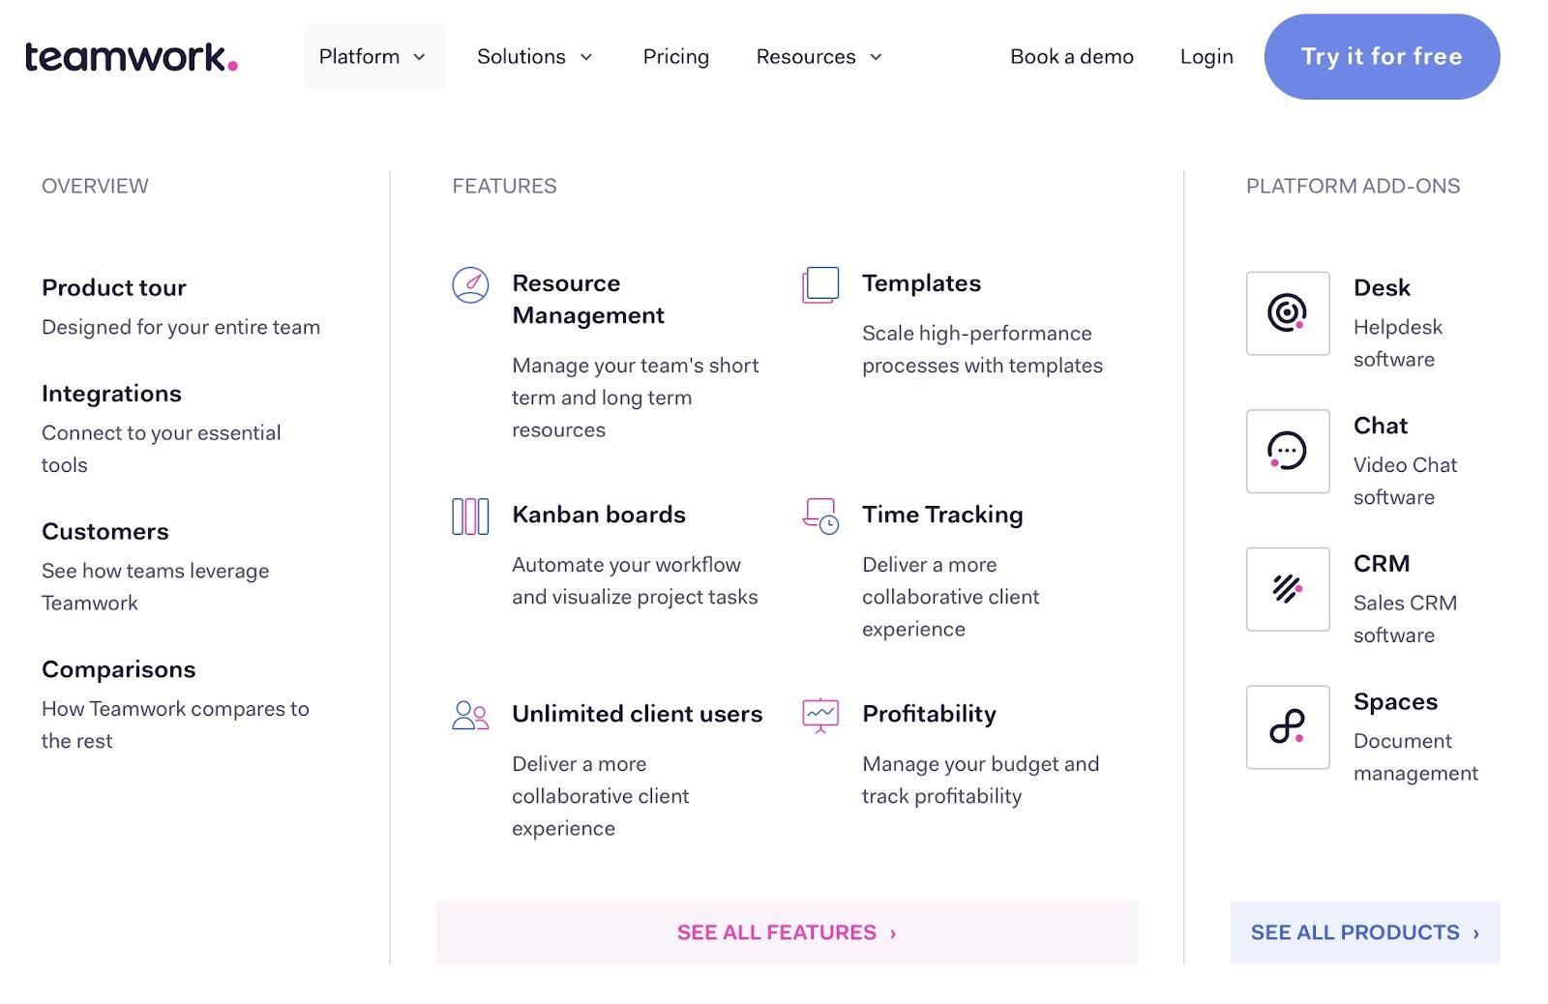The width and height of the screenshot is (1548, 1004).
Task: Open the Spaces add-on icon
Action: (1288, 727)
